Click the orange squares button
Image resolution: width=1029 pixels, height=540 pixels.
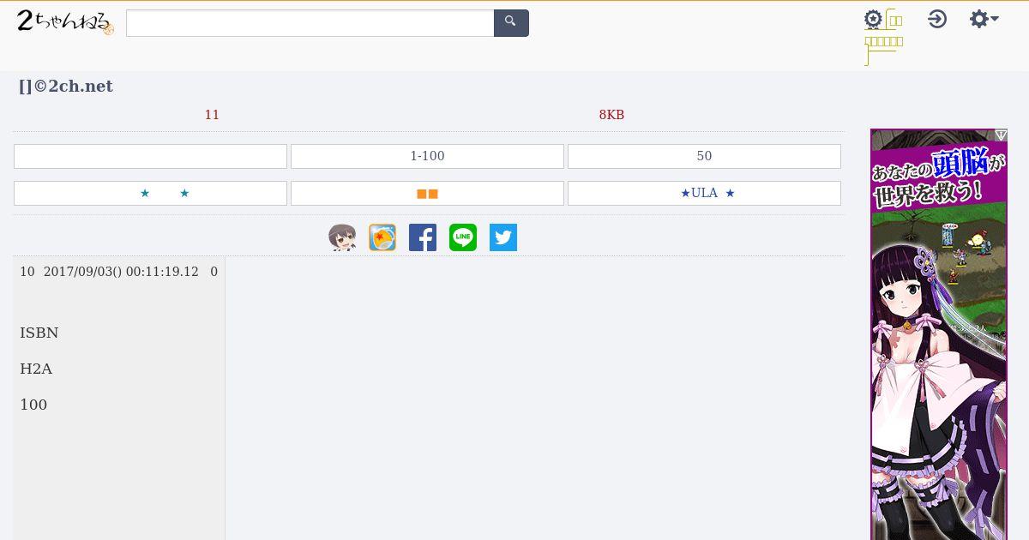pyautogui.click(x=427, y=193)
